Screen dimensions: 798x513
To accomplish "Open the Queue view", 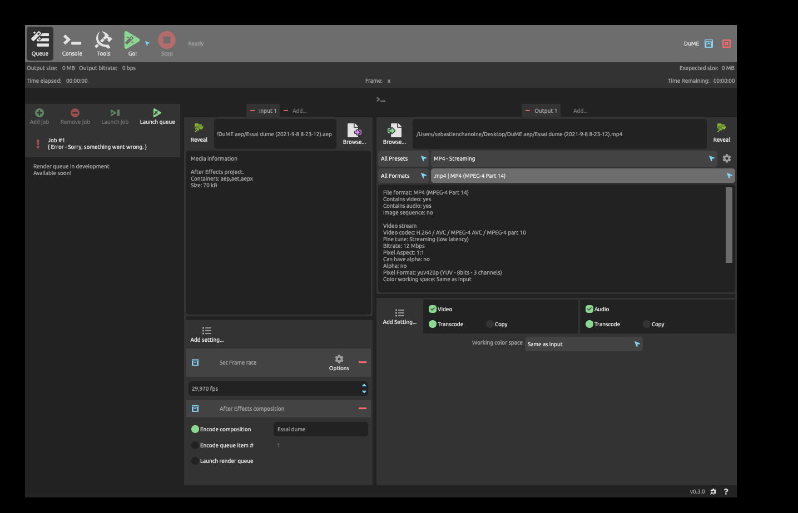I will [x=40, y=43].
